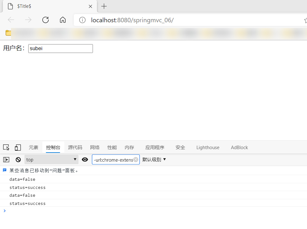
Task: Close the $Title$ browser tab
Action: click(90, 6)
